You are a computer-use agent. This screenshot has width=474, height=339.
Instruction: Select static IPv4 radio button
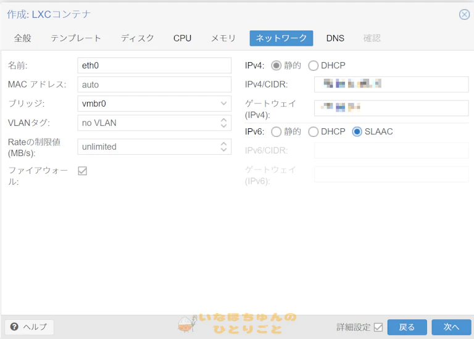pos(276,65)
